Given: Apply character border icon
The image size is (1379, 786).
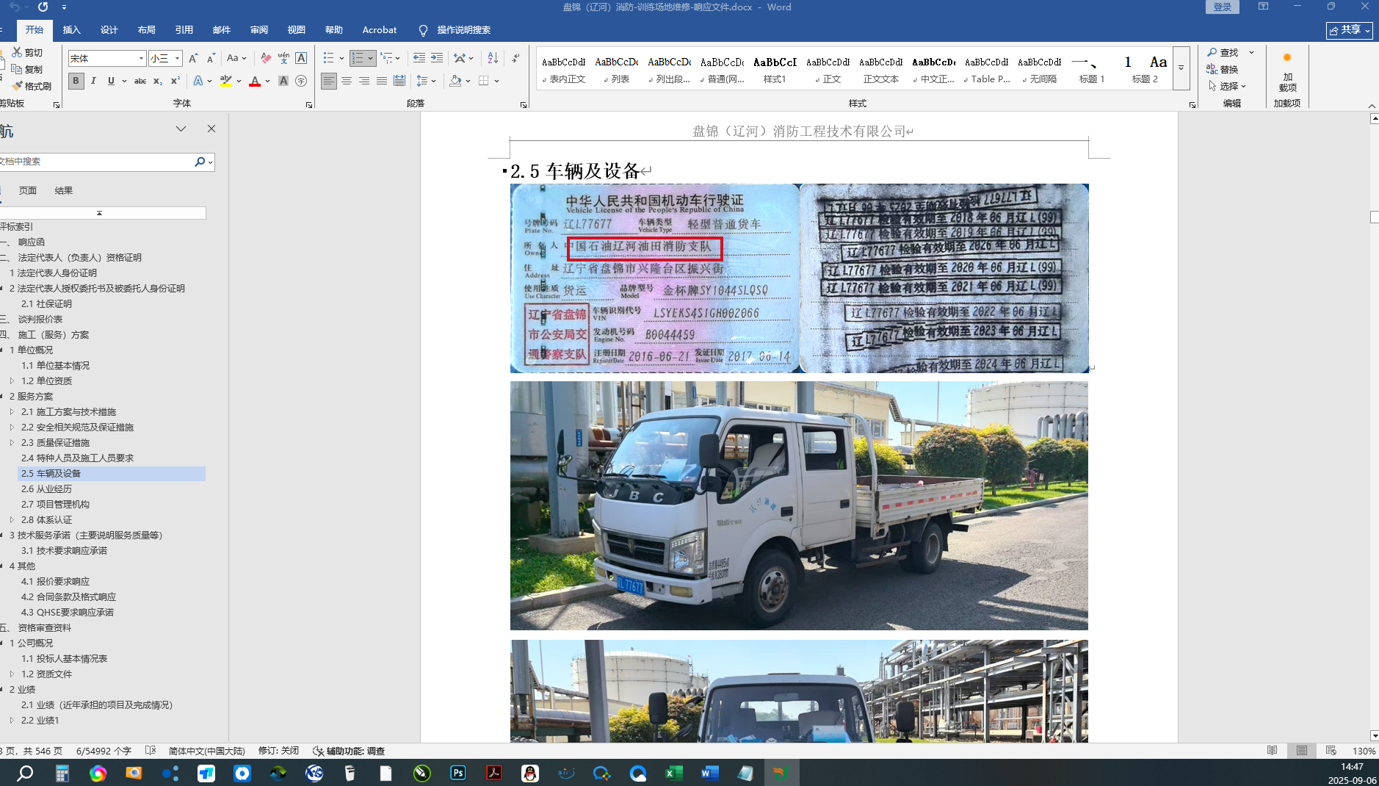Looking at the screenshot, I should (301, 58).
